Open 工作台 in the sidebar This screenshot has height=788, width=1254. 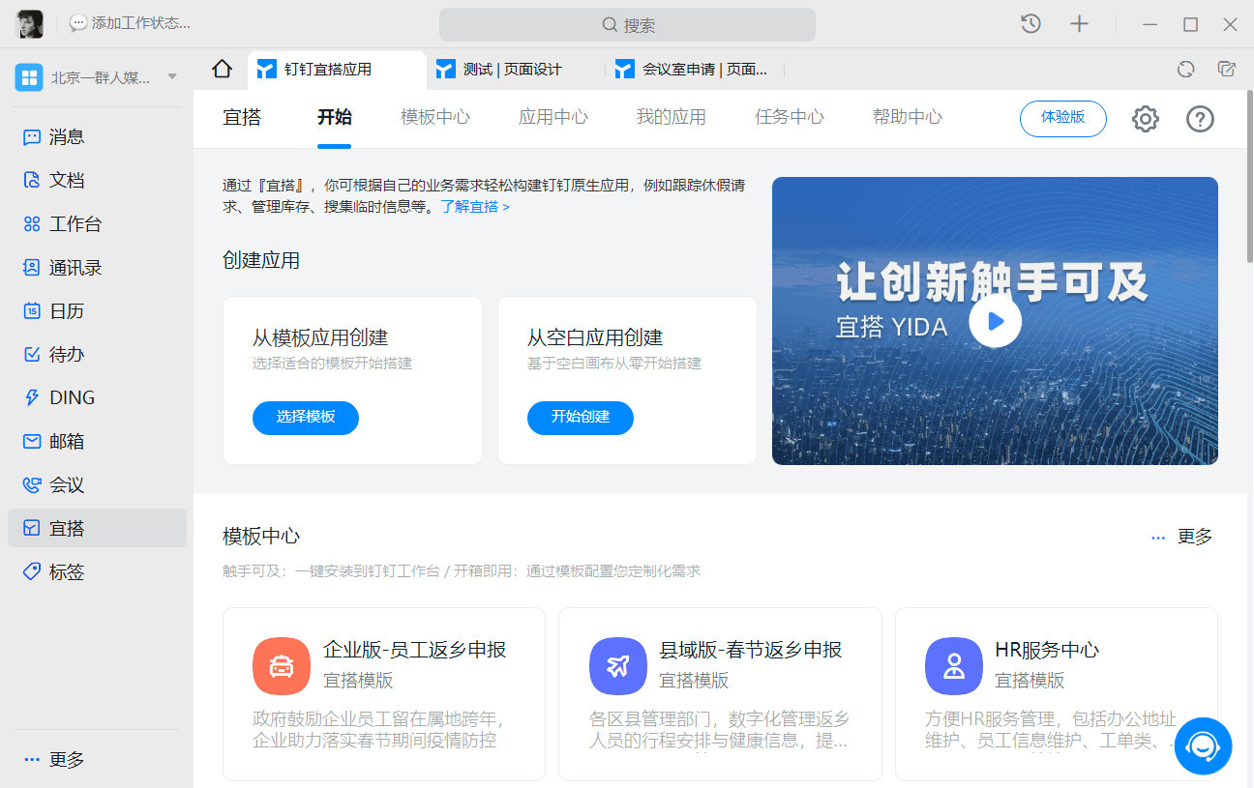(97, 224)
